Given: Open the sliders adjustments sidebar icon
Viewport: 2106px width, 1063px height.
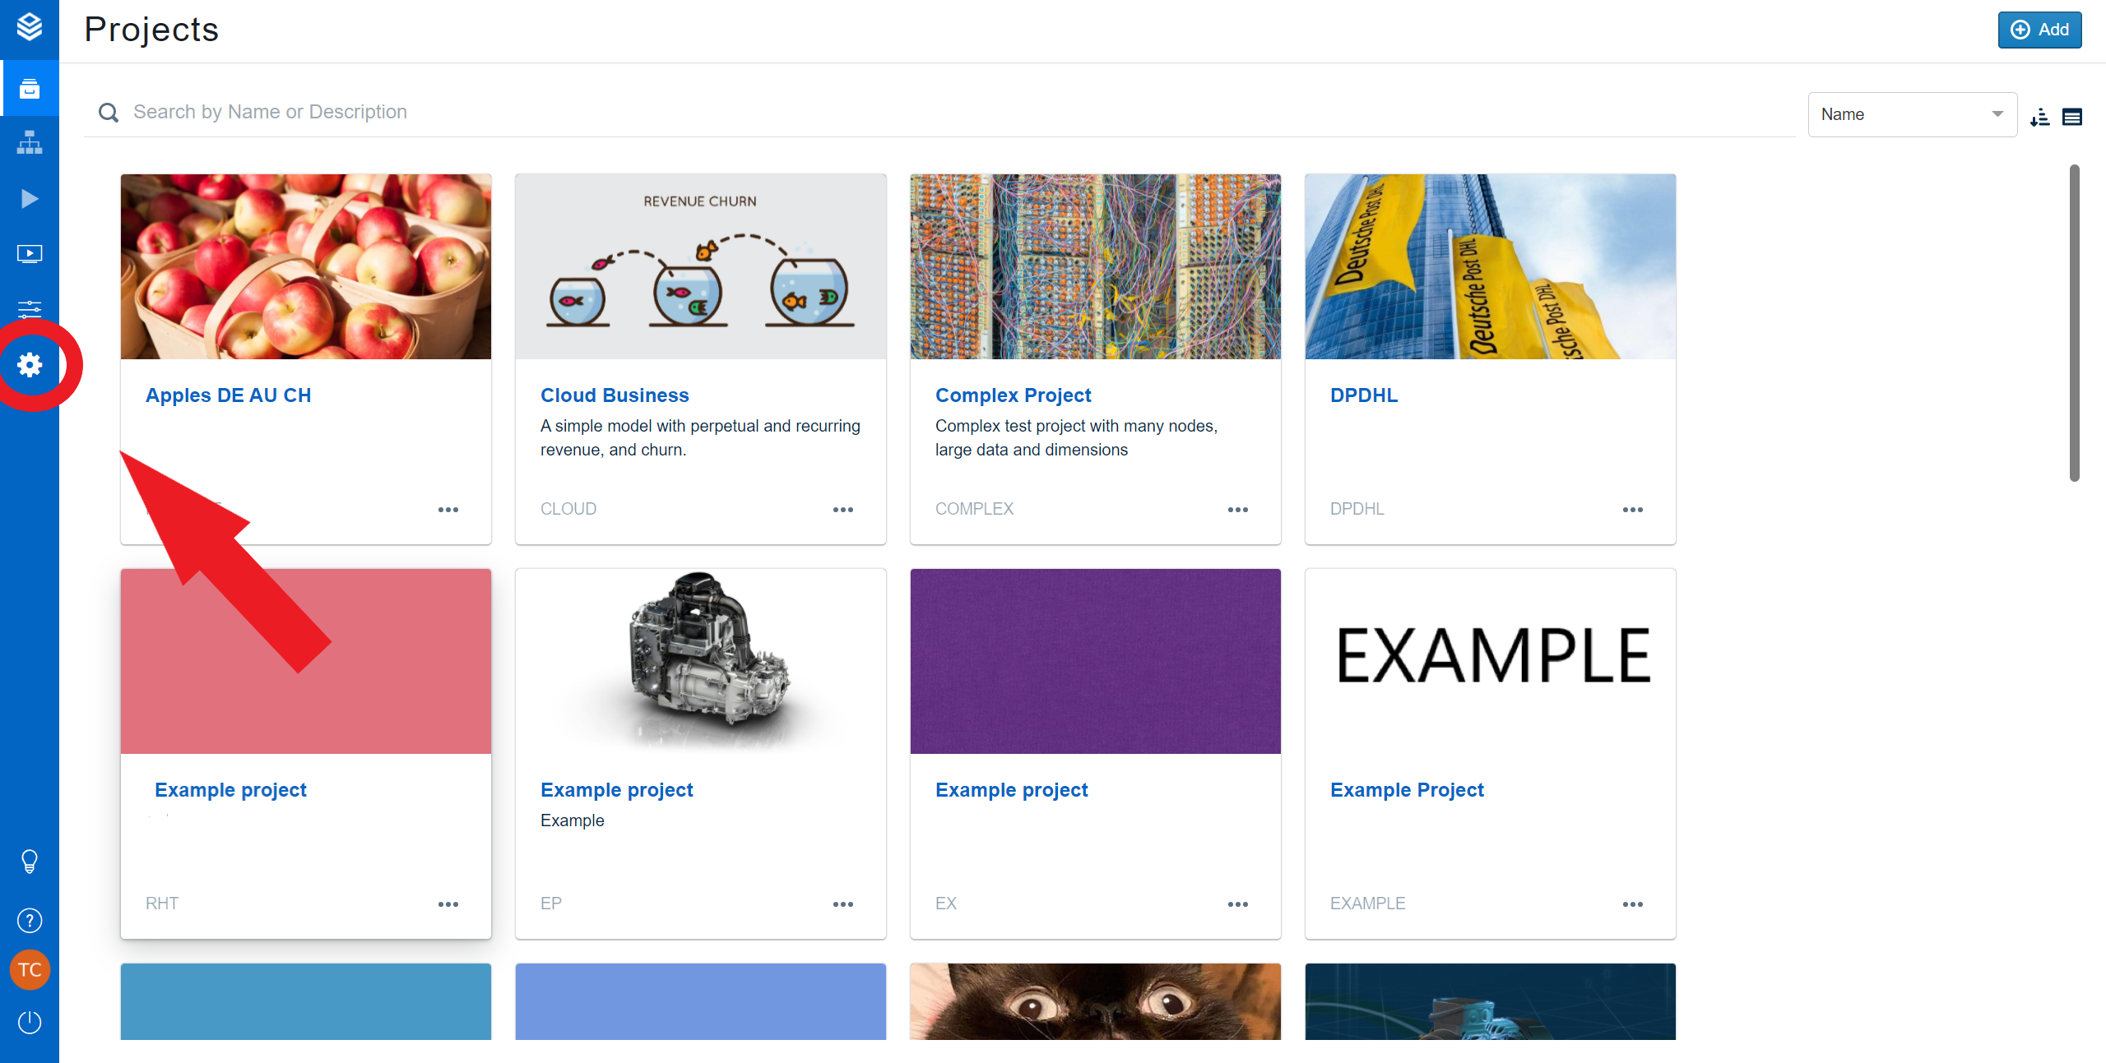Looking at the screenshot, I should tap(30, 309).
